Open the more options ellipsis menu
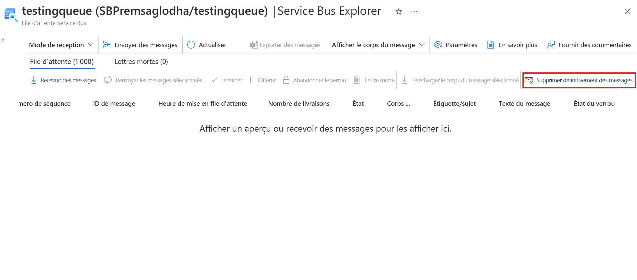 tap(414, 12)
